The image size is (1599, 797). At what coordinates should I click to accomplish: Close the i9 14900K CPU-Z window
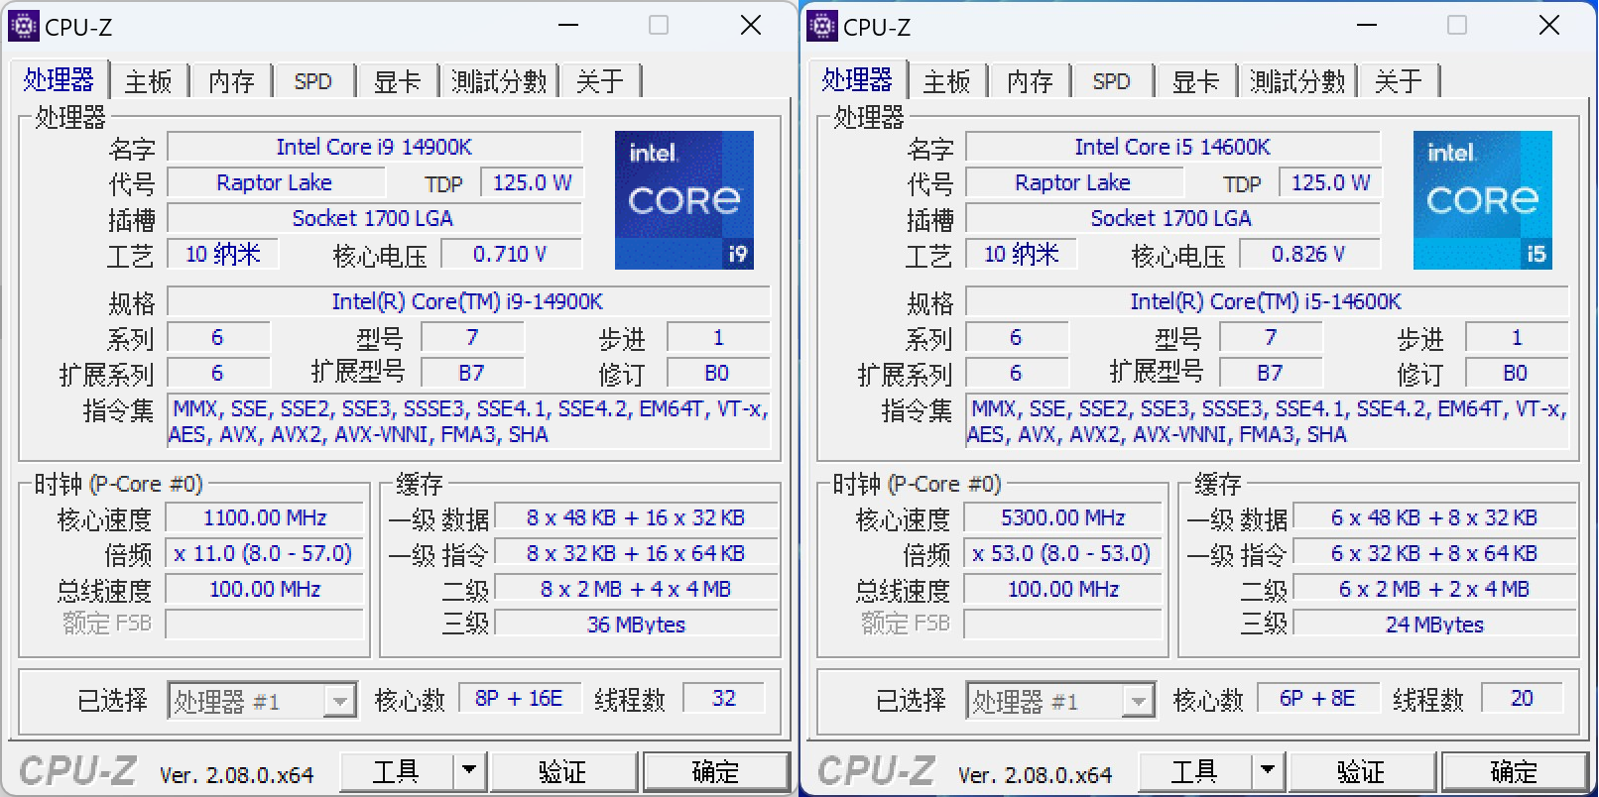tap(751, 26)
